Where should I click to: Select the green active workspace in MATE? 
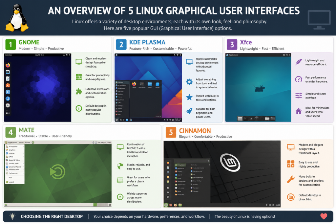(x=95, y=205)
